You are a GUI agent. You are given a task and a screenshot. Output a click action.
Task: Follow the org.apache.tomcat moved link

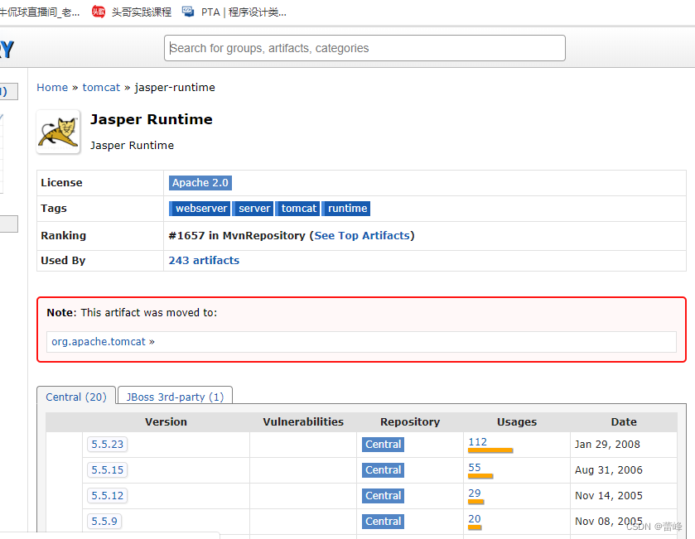(x=99, y=341)
